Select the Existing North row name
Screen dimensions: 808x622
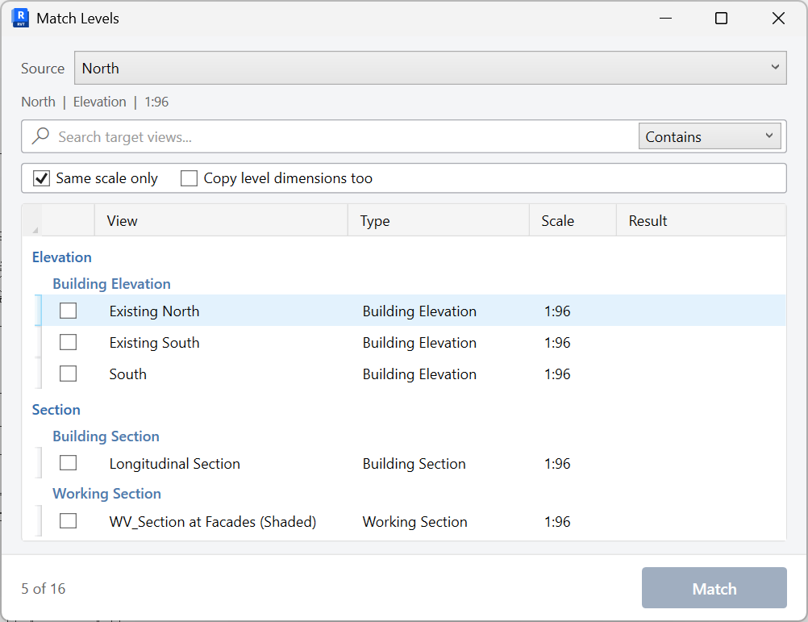point(154,311)
